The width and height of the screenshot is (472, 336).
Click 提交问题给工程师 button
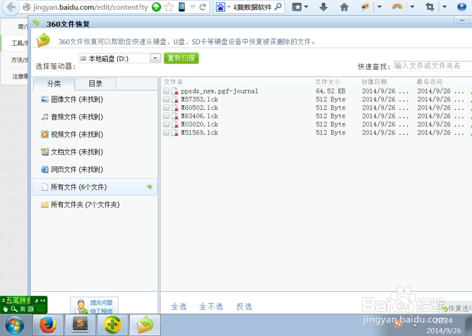pos(94,306)
